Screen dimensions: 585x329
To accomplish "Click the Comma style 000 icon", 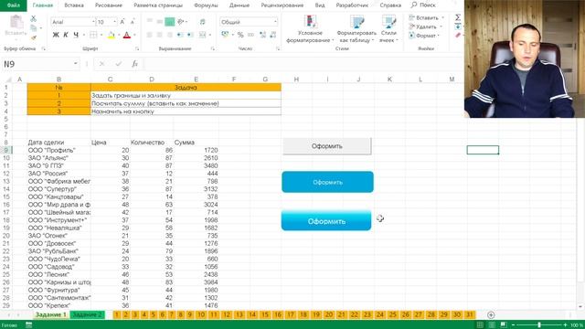I will 250,35.
